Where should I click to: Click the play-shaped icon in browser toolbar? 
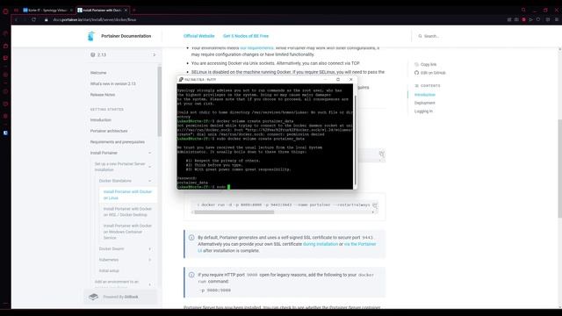coord(530,19)
